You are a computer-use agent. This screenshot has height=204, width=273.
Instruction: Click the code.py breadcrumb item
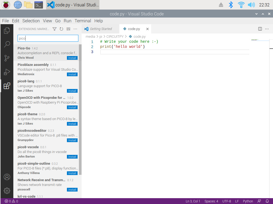pyautogui.click(x=137, y=37)
